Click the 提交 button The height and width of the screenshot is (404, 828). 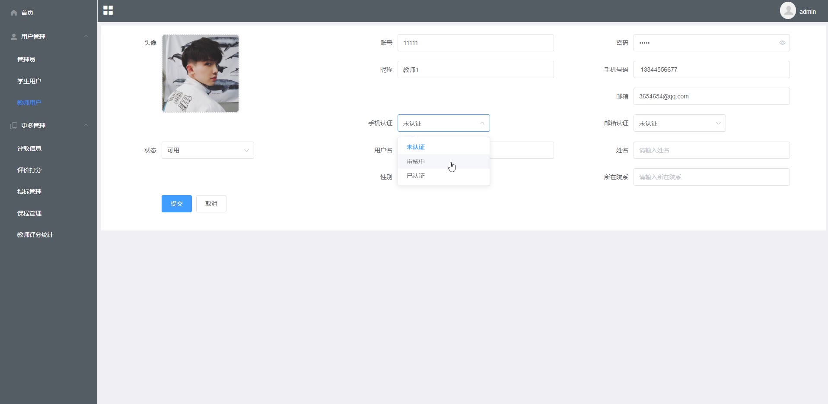pos(177,204)
